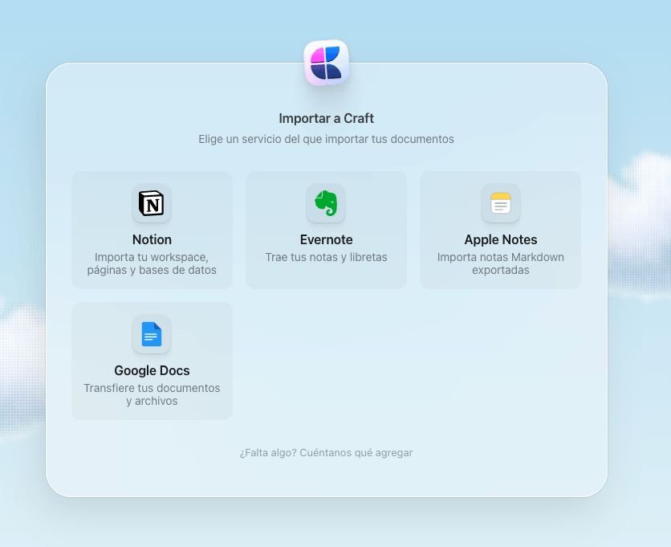Click the blue Google Docs icon
671x547 pixels.
pos(152,334)
